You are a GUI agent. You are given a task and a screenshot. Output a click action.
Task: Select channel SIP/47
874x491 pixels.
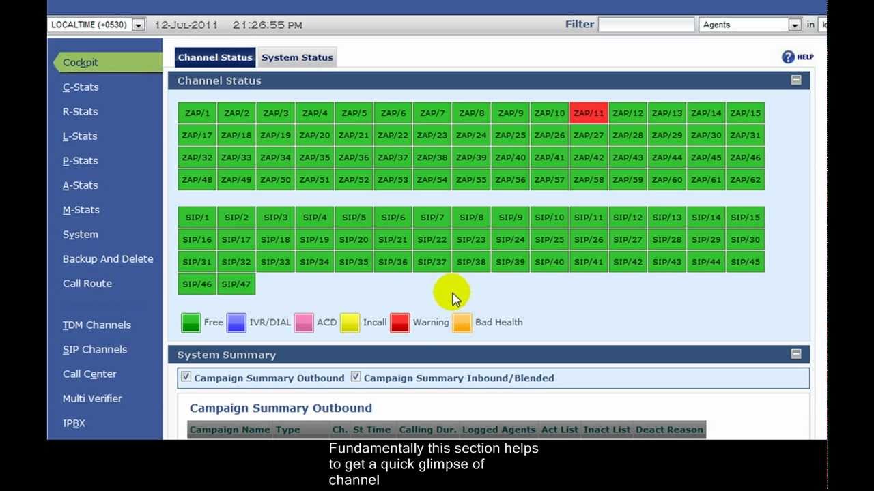pyautogui.click(x=236, y=284)
